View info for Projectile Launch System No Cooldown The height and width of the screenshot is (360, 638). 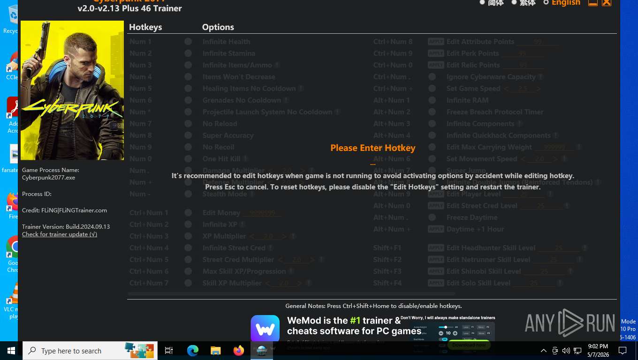click(x=337, y=112)
